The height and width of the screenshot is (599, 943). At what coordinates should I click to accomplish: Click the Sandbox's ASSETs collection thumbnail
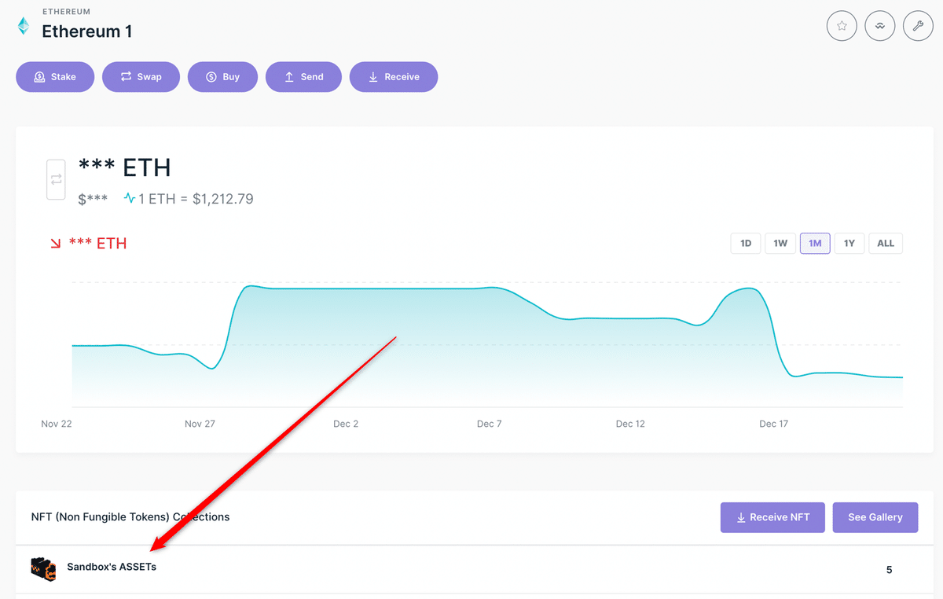43,568
